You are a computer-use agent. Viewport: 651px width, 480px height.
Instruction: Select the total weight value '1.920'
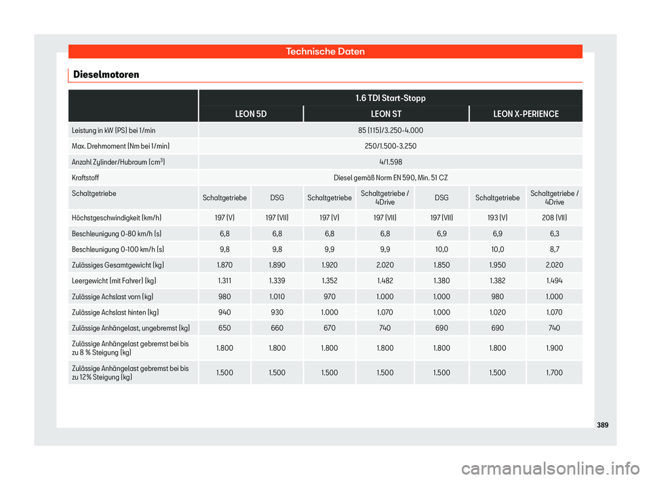point(330,265)
